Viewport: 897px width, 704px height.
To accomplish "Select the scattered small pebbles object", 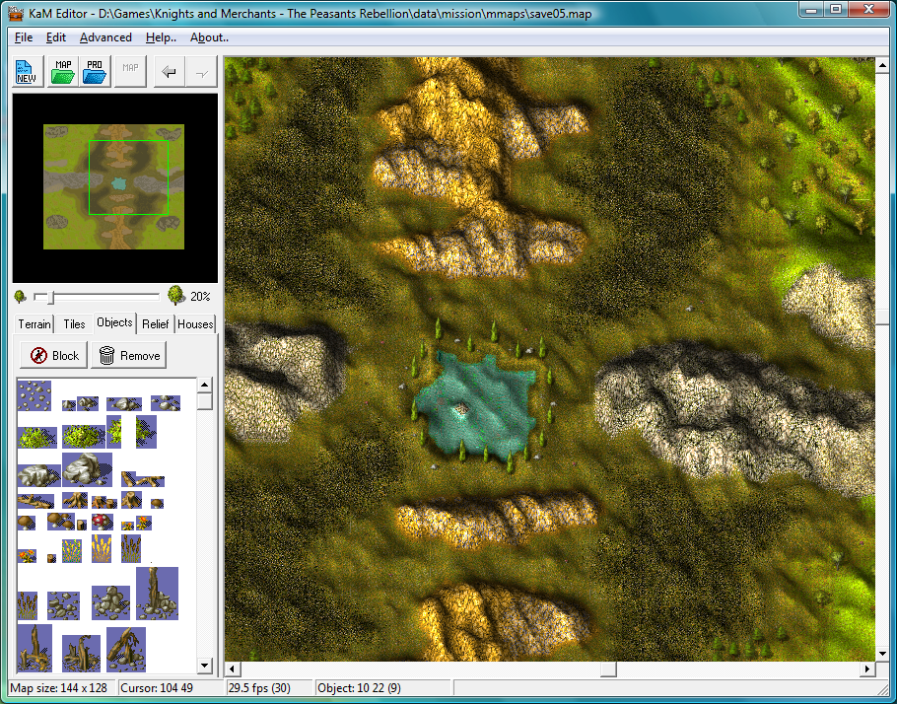I will (x=34, y=395).
